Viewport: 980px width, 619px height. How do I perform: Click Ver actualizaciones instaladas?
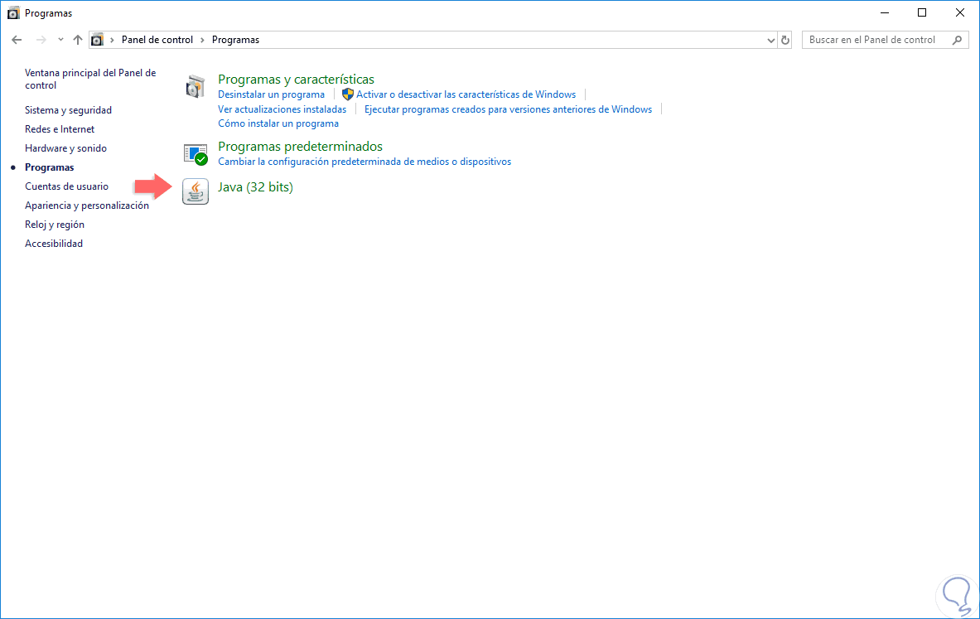(x=282, y=109)
